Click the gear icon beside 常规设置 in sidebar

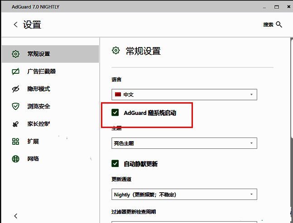pyautogui.click(x=15, y=54)
